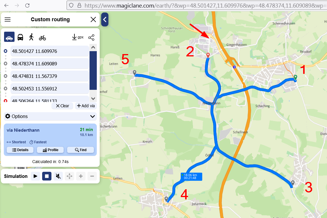Close the Custom routing panel
327x218 pixels.
(x=93, y=19)
